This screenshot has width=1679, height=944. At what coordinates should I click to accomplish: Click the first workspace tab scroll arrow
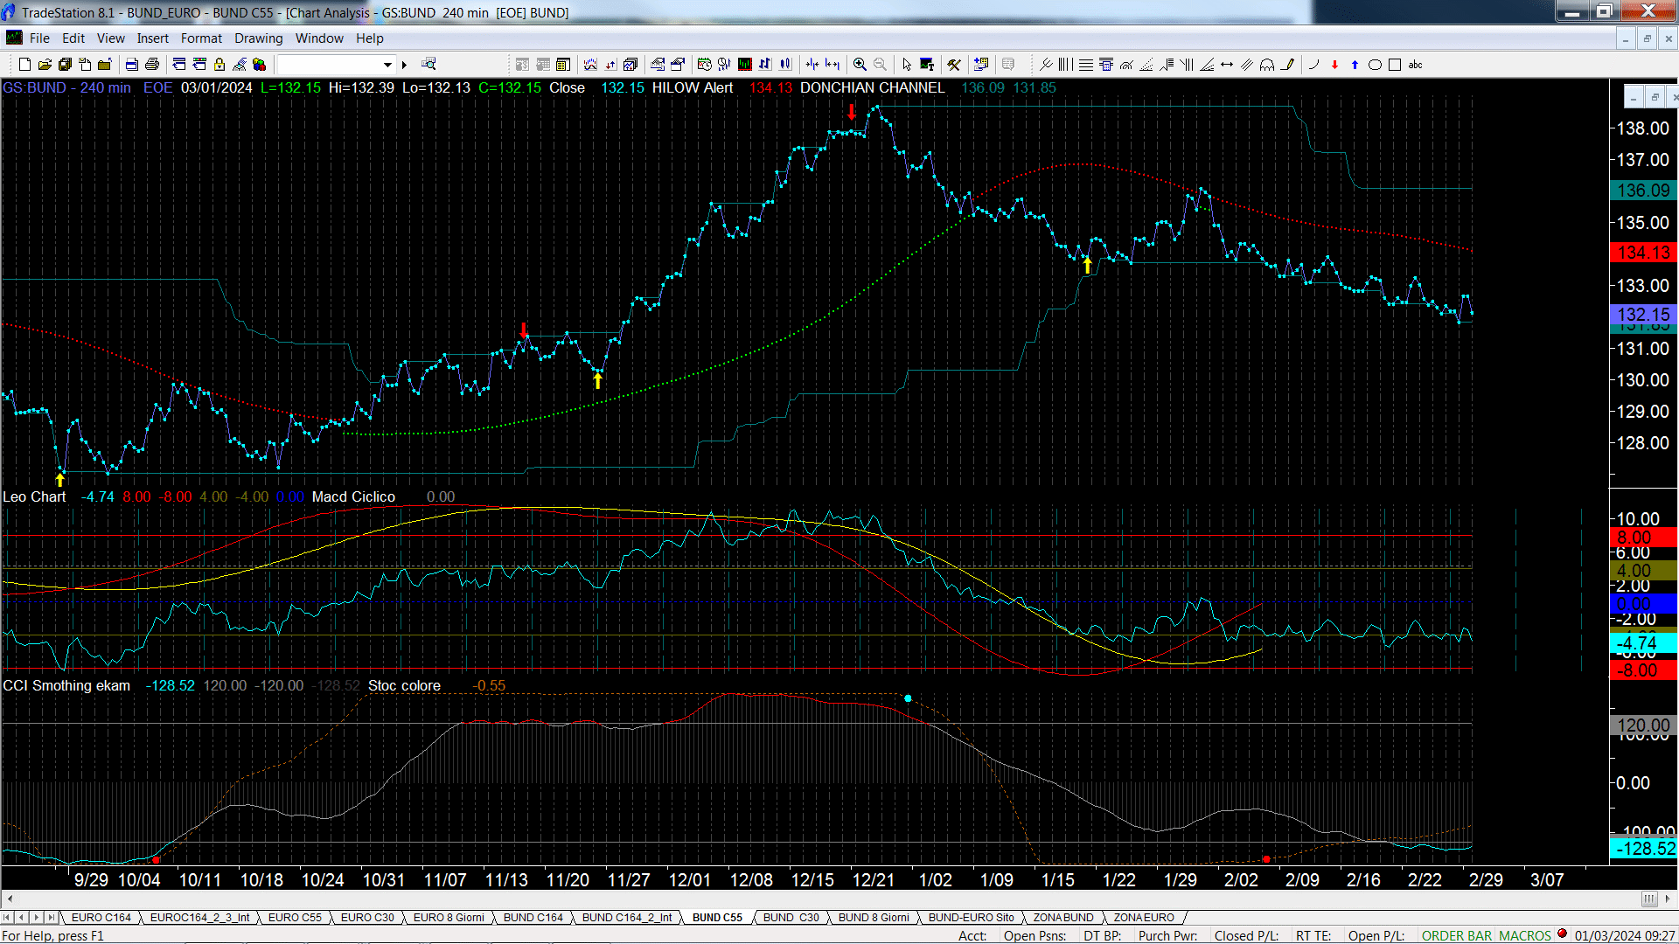[x=8, y=918]
